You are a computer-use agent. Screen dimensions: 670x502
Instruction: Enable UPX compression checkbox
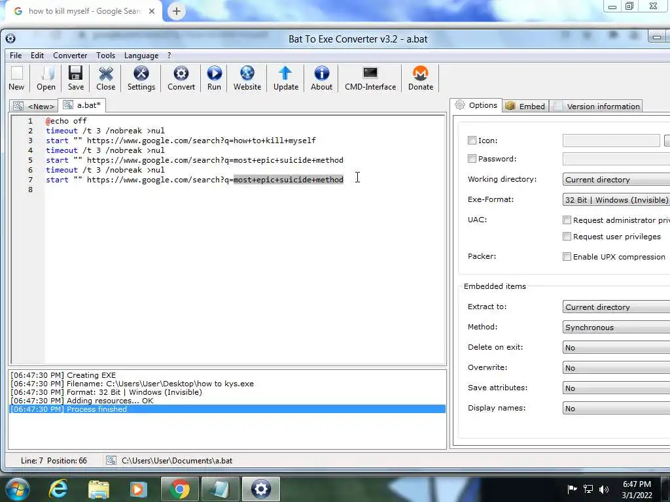tap(567, 256)
